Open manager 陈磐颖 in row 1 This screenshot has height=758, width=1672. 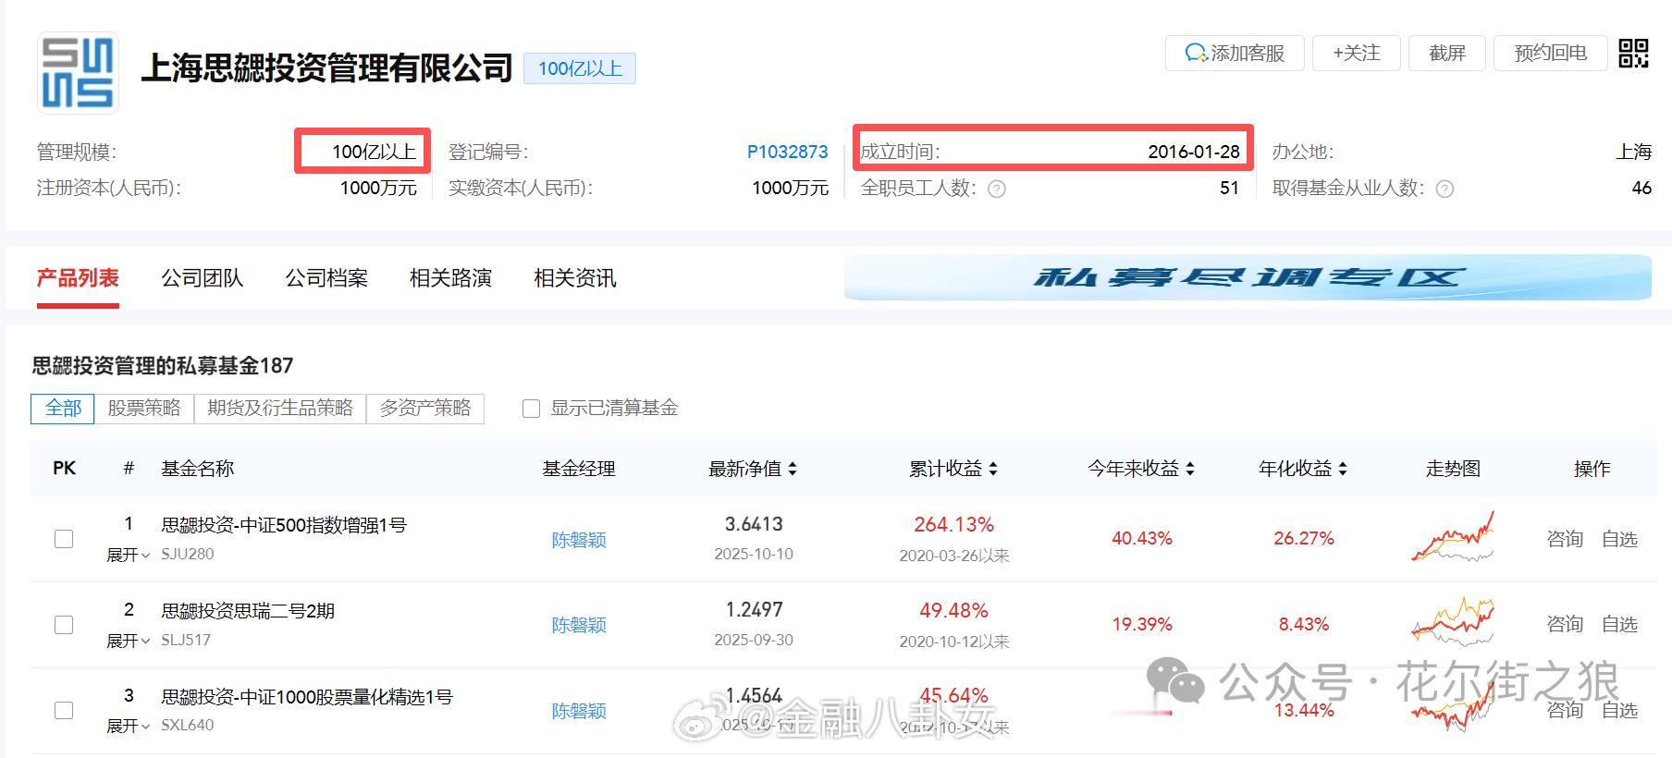pyautogui.click(x=579, y=540)
